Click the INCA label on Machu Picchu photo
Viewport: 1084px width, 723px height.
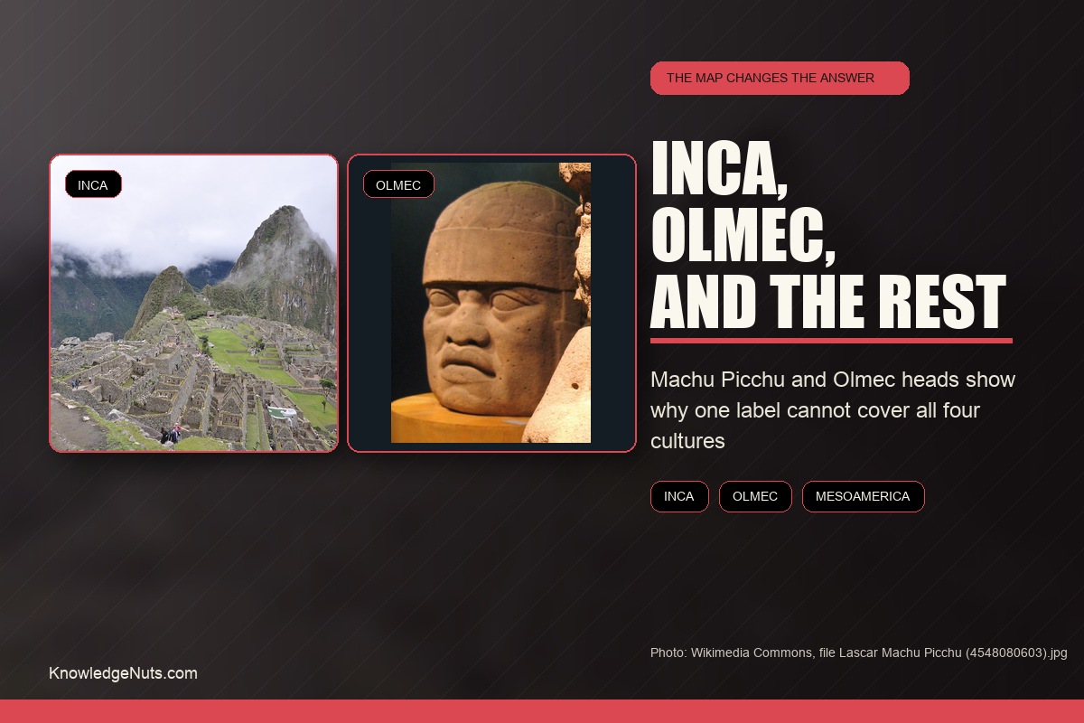pyautogui.click(x=93, y=184)
